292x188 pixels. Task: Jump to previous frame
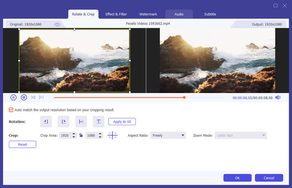click(x=33, y=97)
